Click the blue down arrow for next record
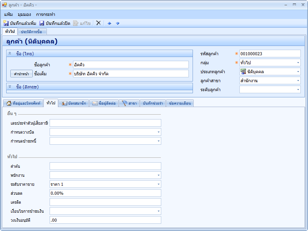This screenshot has width=308, height=231. point(117,23)
